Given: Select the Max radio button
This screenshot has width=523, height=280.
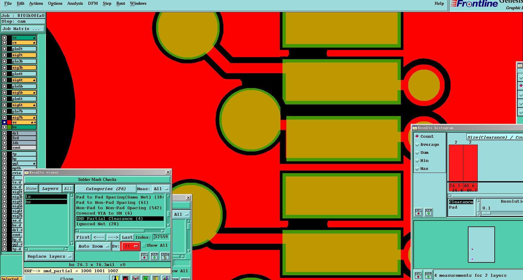Looking at the screenshot, I should (x=417, y=169).
